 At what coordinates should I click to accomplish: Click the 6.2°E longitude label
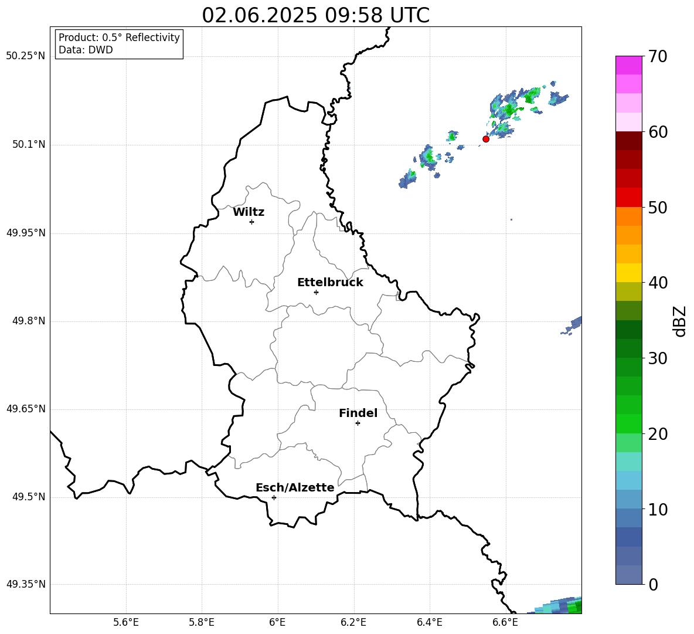pyautogui.click(x=353, y=622)
